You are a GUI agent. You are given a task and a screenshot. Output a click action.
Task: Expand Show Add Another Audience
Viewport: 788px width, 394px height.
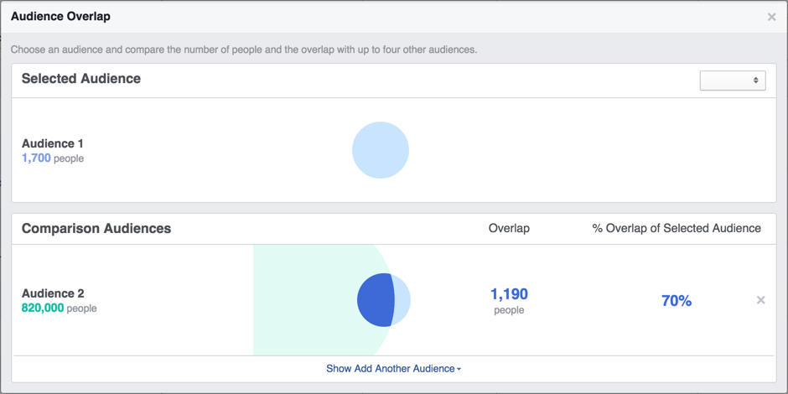coord(393,369)
